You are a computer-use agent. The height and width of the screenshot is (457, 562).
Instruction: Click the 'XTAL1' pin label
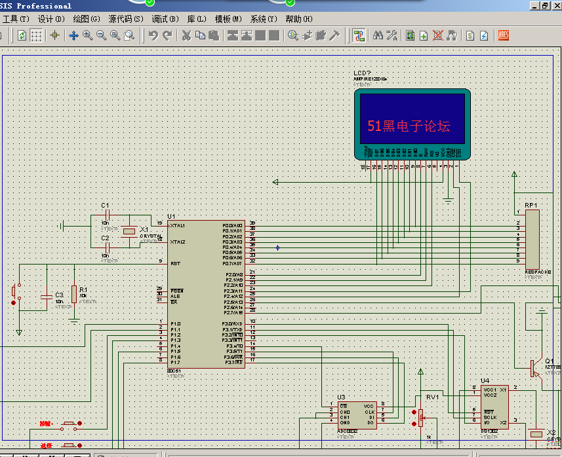(178, 225)
